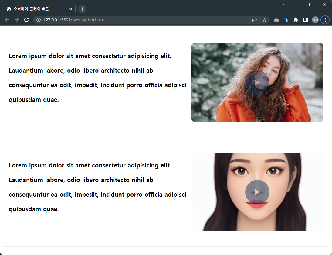Viewport: 332px width, 255px height.
Task: Open the Extensions puzzle piece icon
Action: click(296, 19)
